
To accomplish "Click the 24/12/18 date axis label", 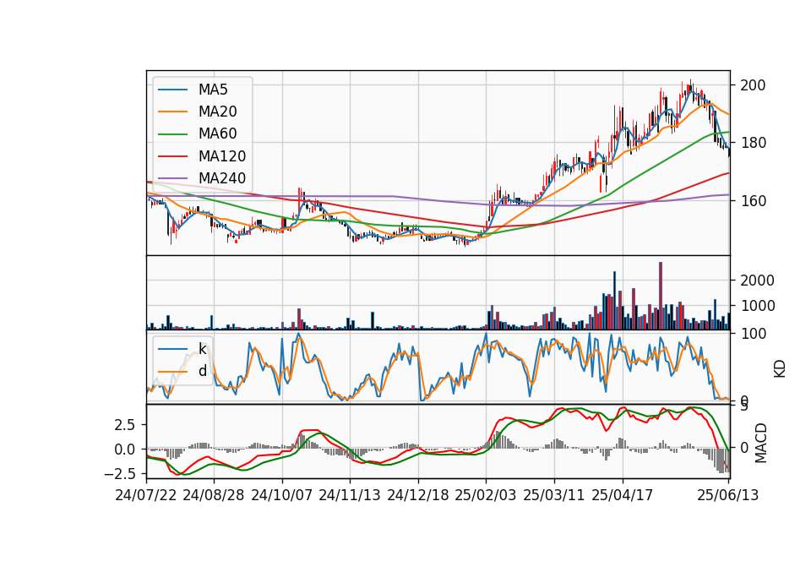I will pyautogui.click(x=418, y=495).
